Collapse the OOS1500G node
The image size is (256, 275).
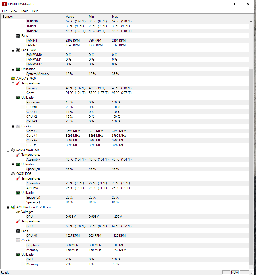click(8, 174)
